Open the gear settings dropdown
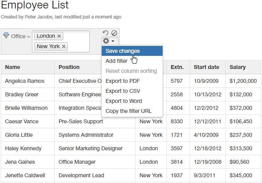Image resolution: width=262 pixels, height=183 pixels. point(108,41)
